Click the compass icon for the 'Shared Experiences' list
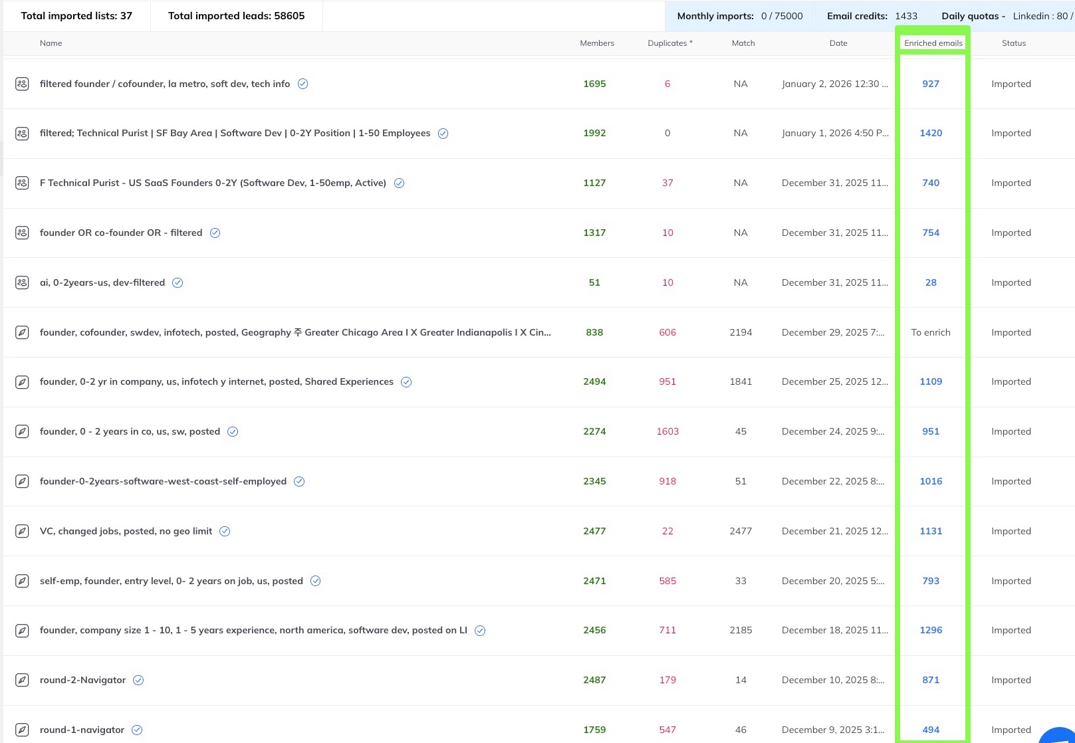The height and width of the screenshot is (743, 1075). pyautogui.click(x=22, y=382)
